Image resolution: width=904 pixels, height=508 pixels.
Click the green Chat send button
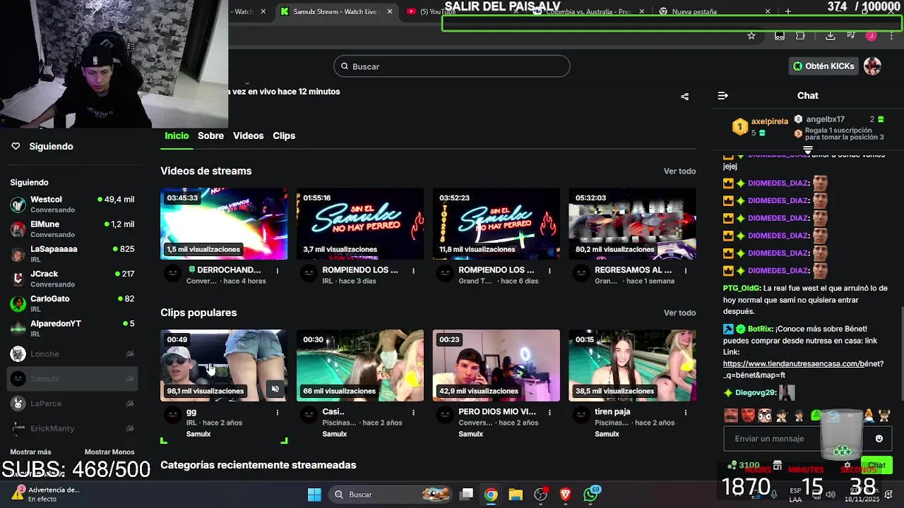click(x=876, y=465)
